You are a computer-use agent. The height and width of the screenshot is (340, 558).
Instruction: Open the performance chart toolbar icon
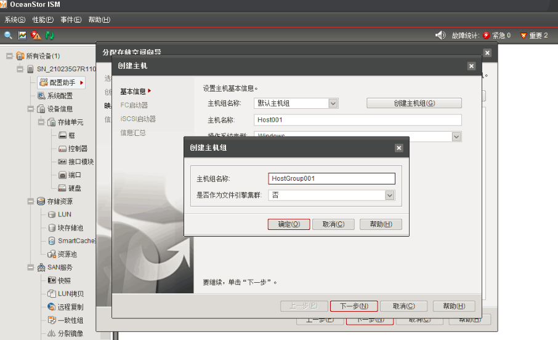tap(22, 35)
